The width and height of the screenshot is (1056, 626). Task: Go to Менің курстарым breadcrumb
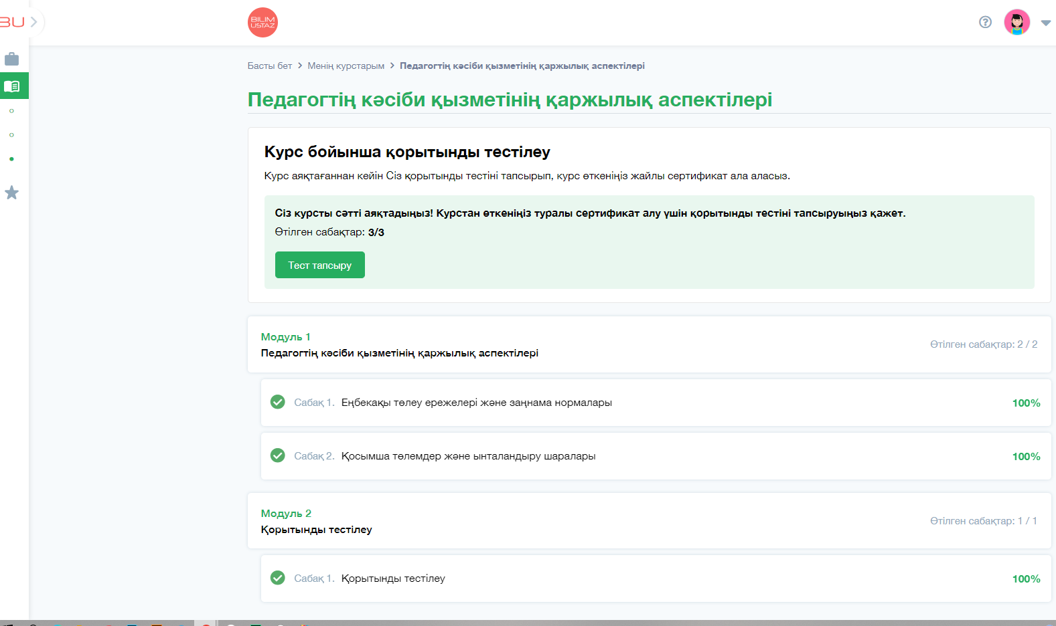pyautogui.click(x=346, y=66)
